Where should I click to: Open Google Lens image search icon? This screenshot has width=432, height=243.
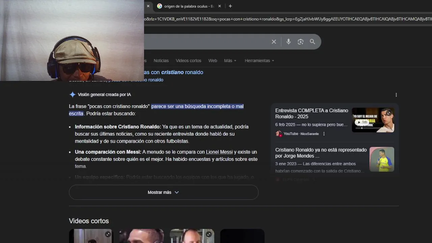point(300,42)
